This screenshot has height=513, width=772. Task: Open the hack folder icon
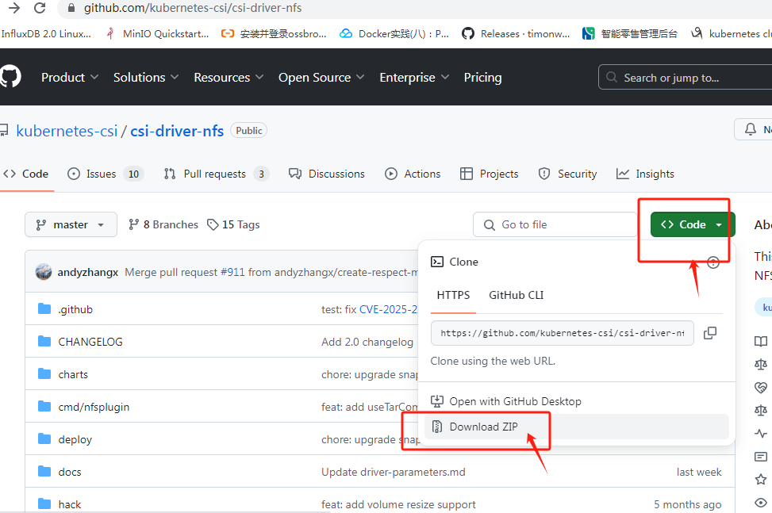pyautogui.click(x=44, y=503)
